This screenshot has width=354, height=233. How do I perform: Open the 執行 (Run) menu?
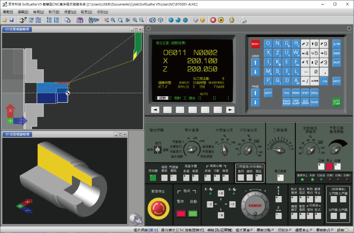(54, 11)
